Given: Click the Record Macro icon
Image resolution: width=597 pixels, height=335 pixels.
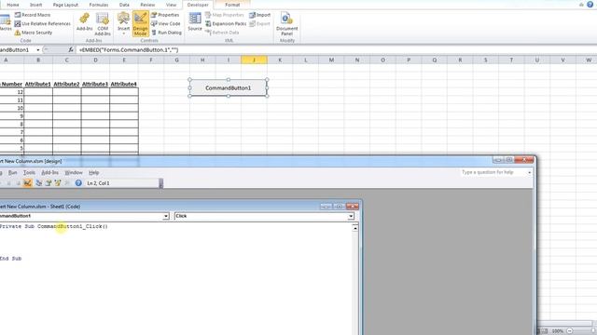Looking at the screenshot, I should pyautogui.click(x=18, y=15).
